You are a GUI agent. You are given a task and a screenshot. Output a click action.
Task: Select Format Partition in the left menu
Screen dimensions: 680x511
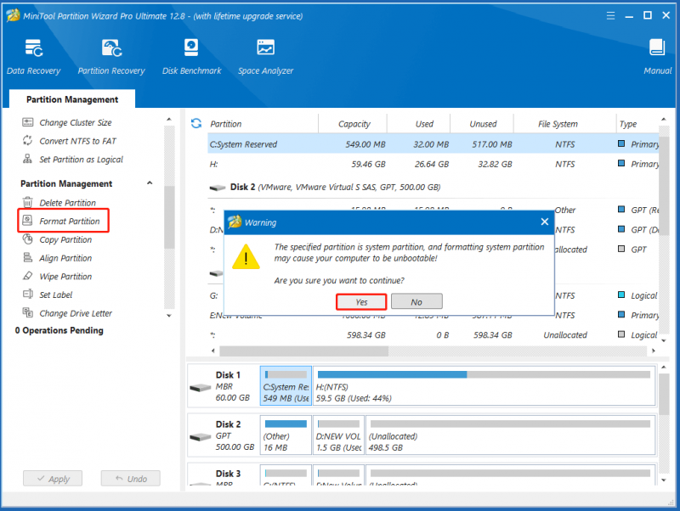pyautogui.click(x=63, y=221)
